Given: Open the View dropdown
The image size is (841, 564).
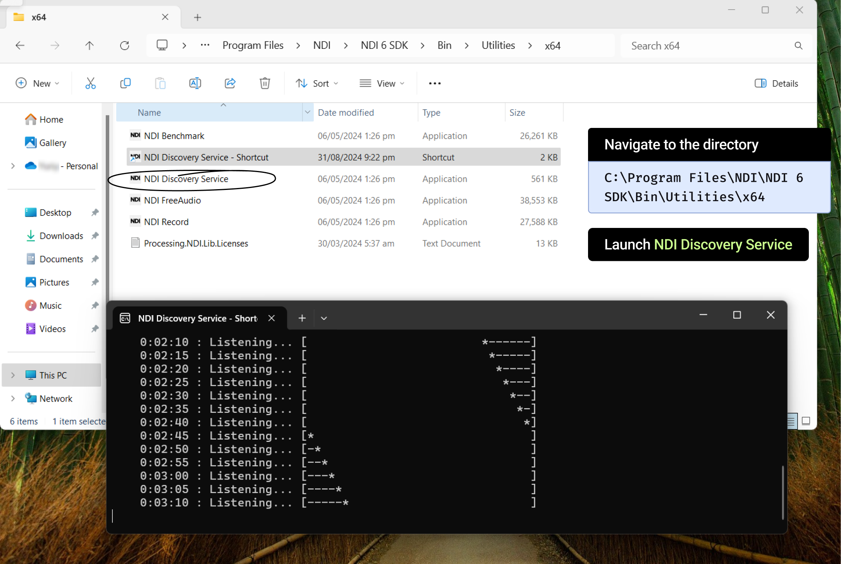Looking at the screenshot, I should tap(382, 83).
